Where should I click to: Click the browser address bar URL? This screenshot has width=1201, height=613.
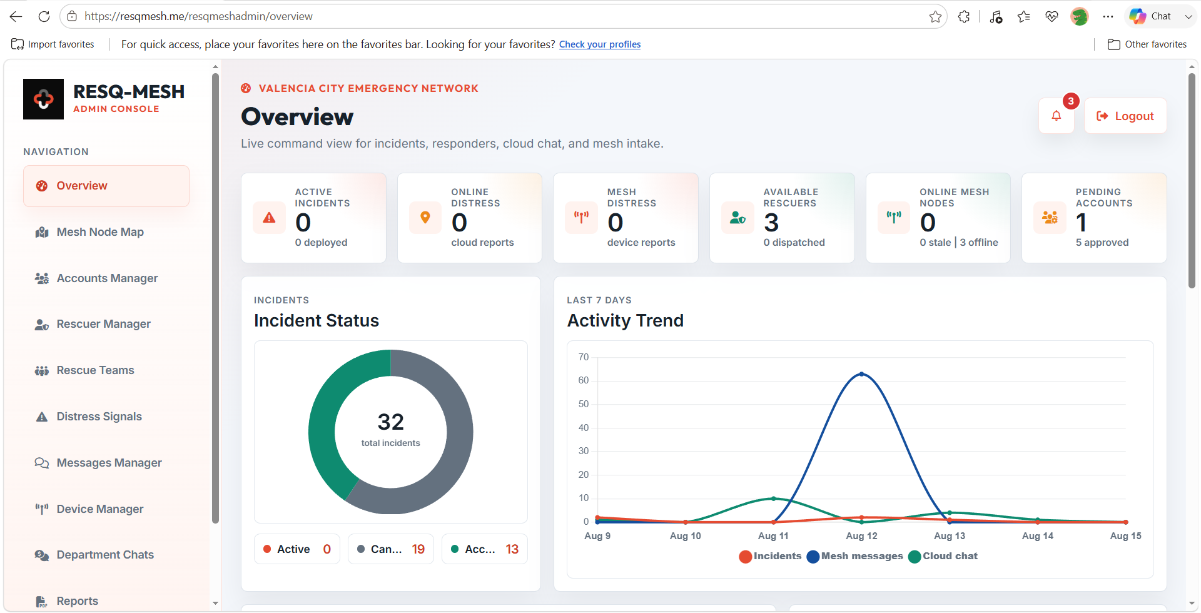[199, 16]
